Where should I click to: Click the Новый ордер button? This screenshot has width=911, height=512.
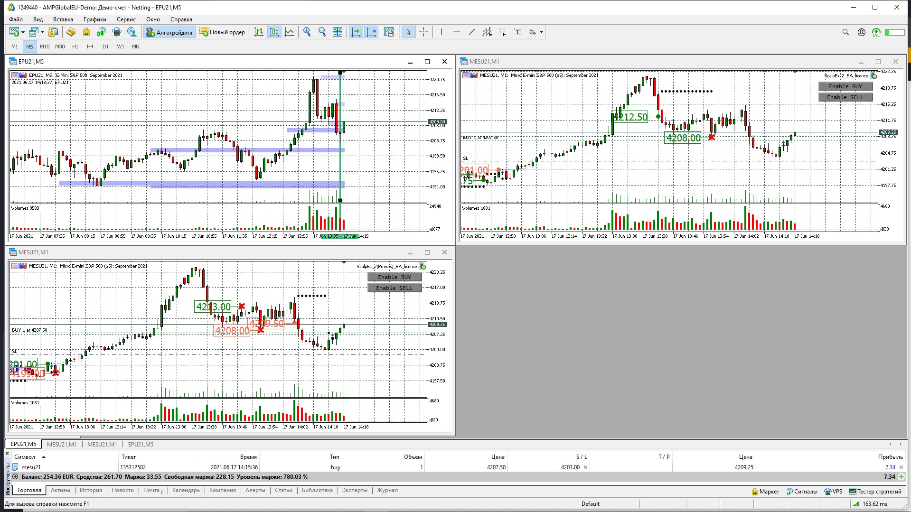(x=222, y=32)
